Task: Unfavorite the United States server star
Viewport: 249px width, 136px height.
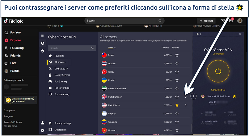Action: click(x=177, y=105)
